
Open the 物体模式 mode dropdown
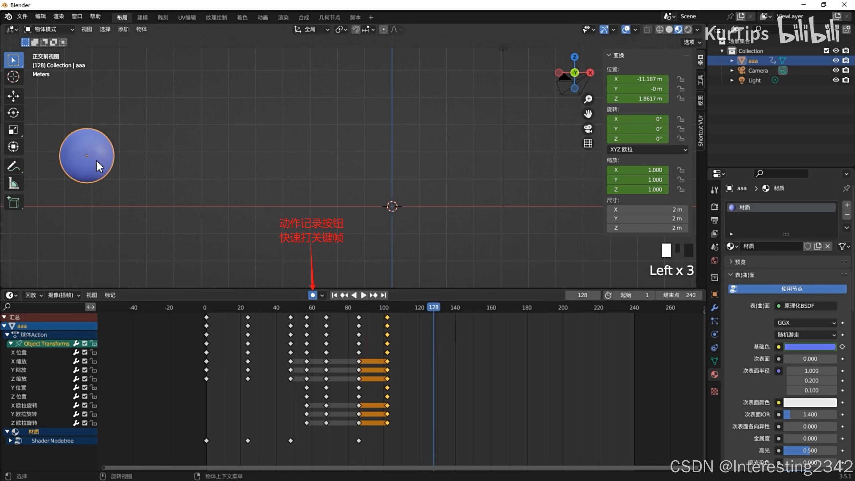tap(49, 29)
